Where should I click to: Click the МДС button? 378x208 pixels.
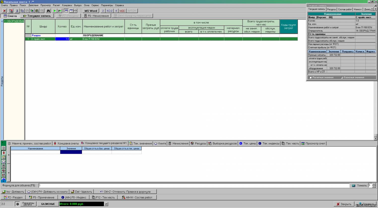[x=122, y=11]
